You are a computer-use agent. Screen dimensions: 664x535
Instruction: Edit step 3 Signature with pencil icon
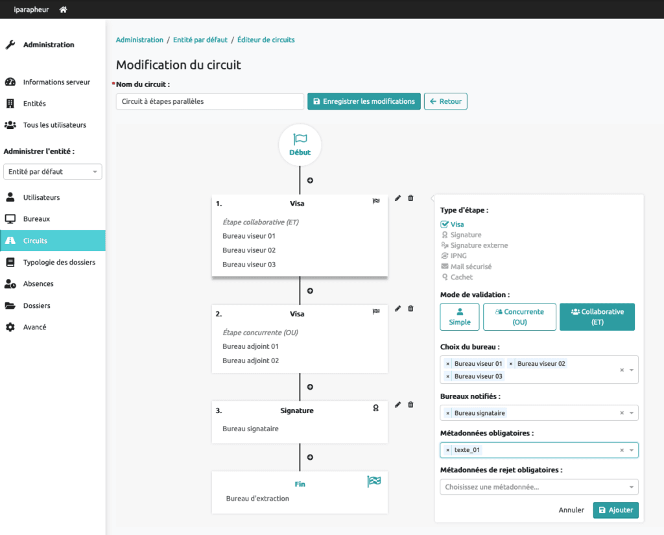coord(398,405)
